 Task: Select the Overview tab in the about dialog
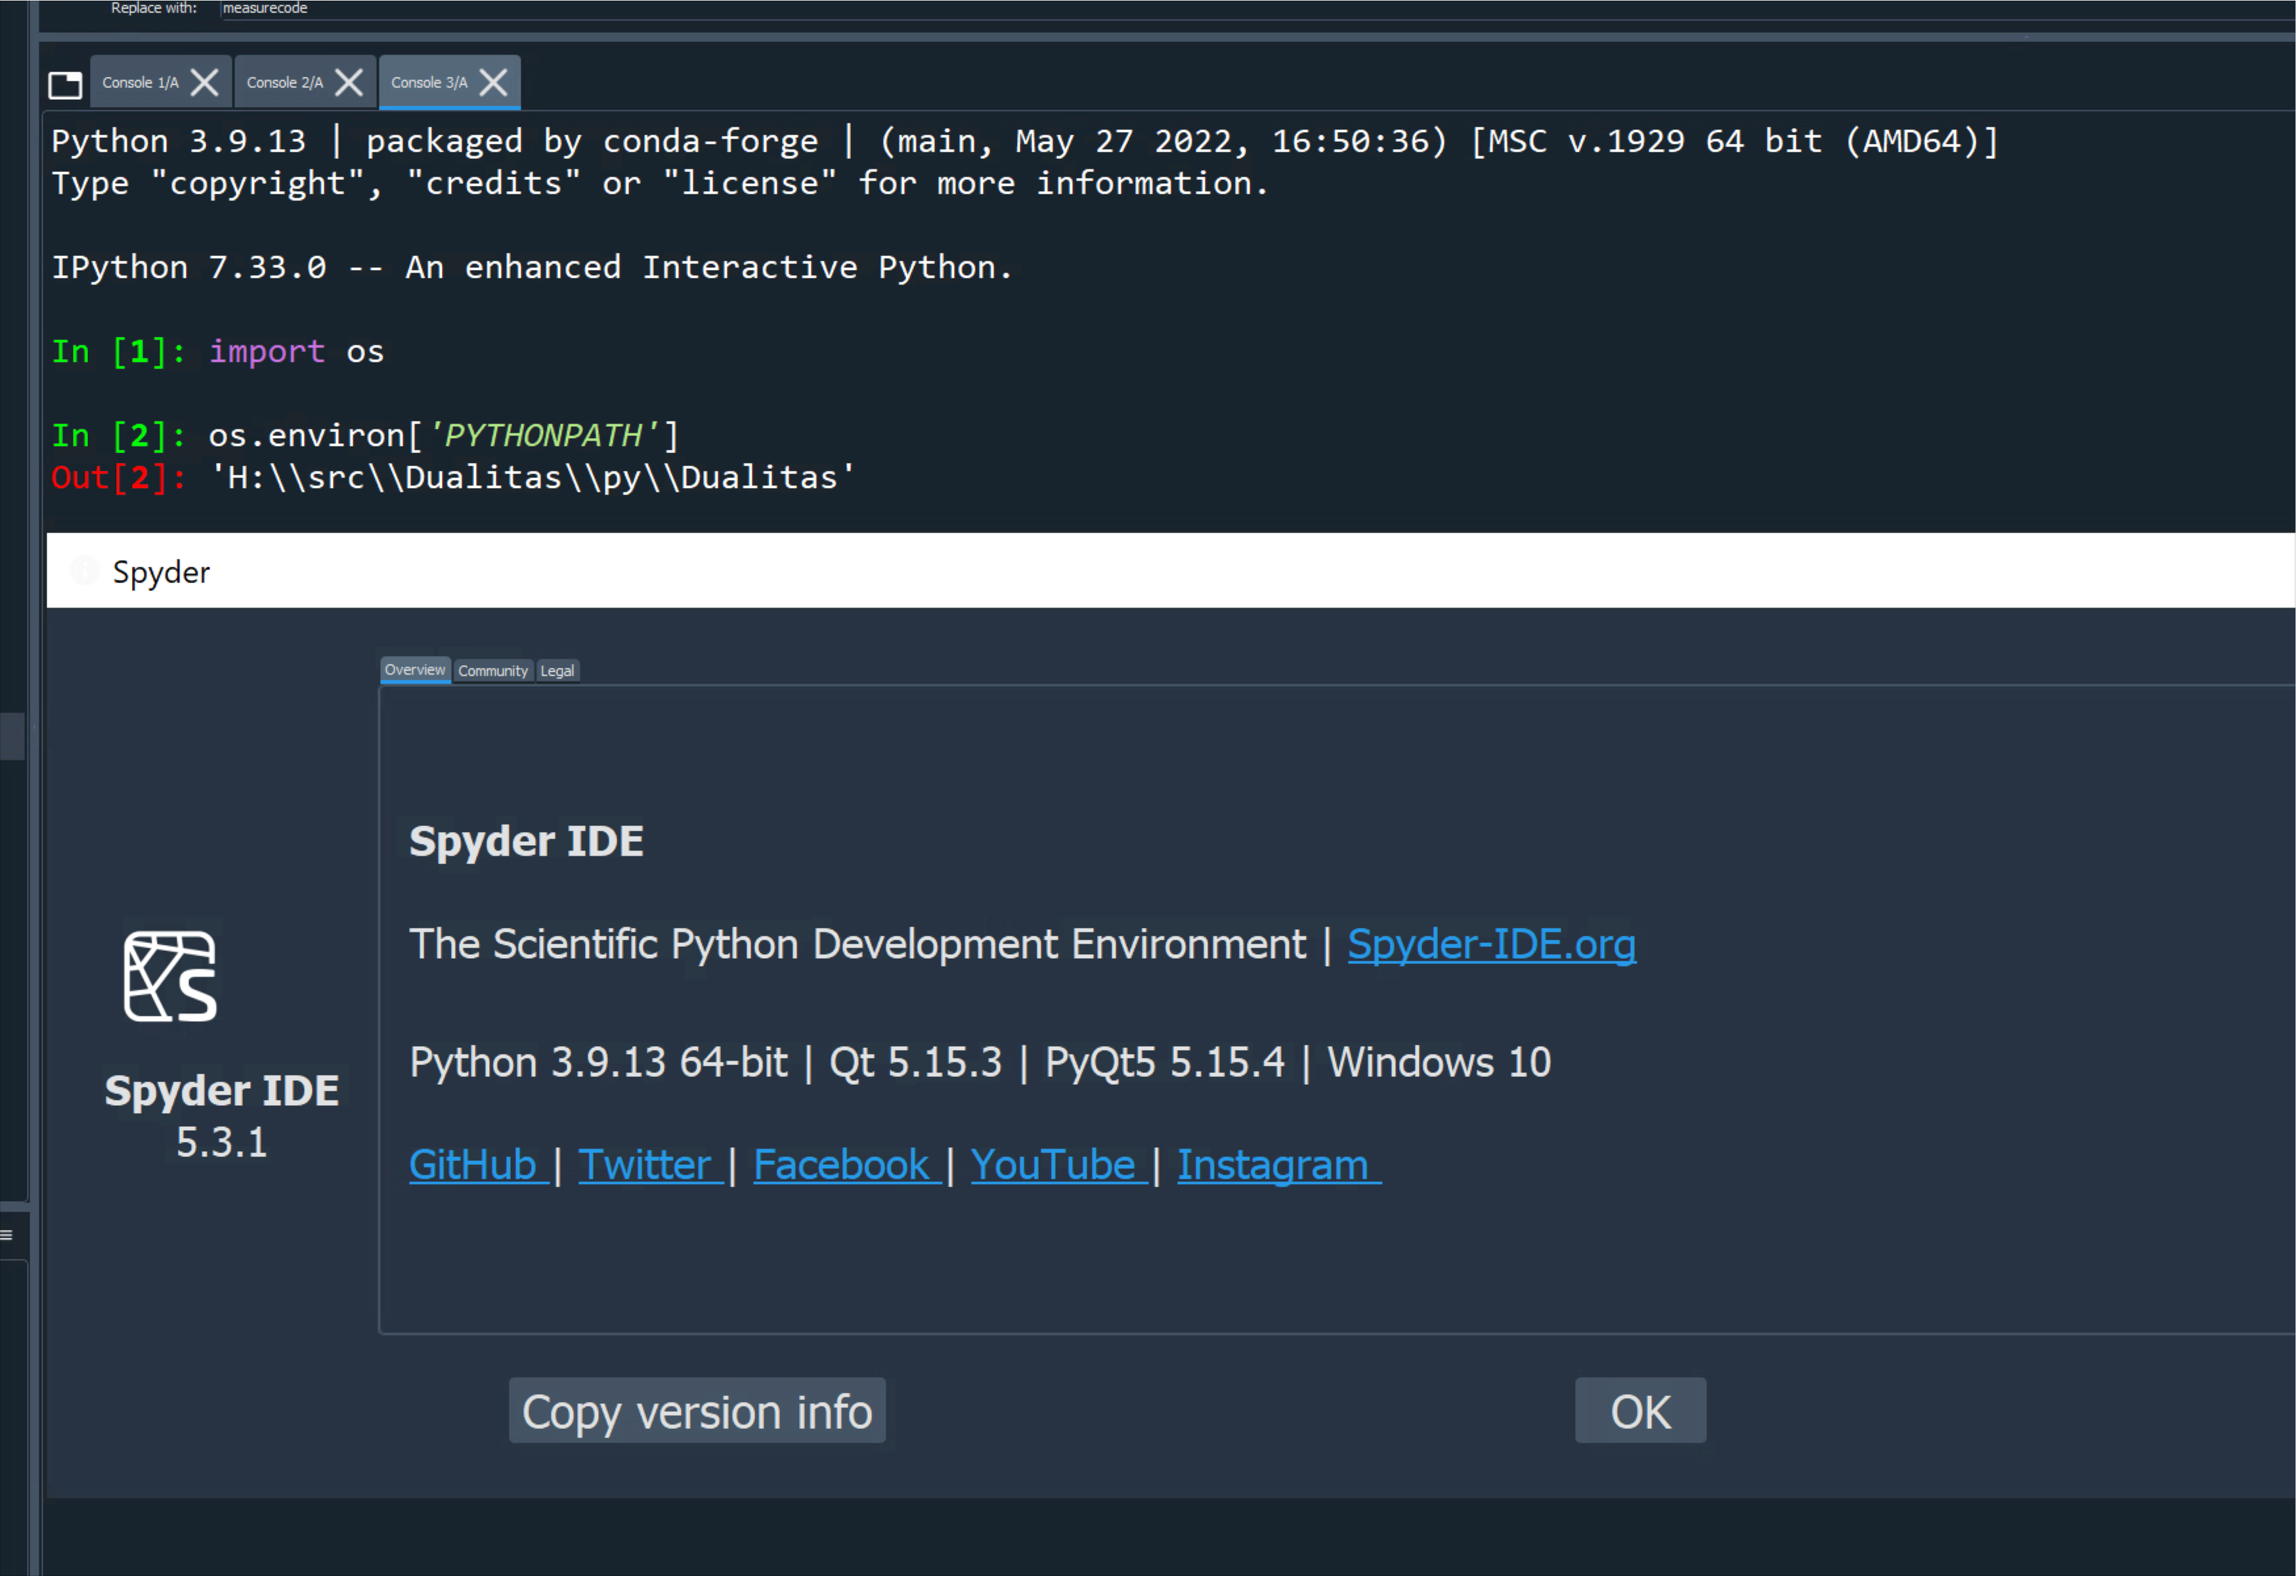pyautogui.click(x=414, y=670)
